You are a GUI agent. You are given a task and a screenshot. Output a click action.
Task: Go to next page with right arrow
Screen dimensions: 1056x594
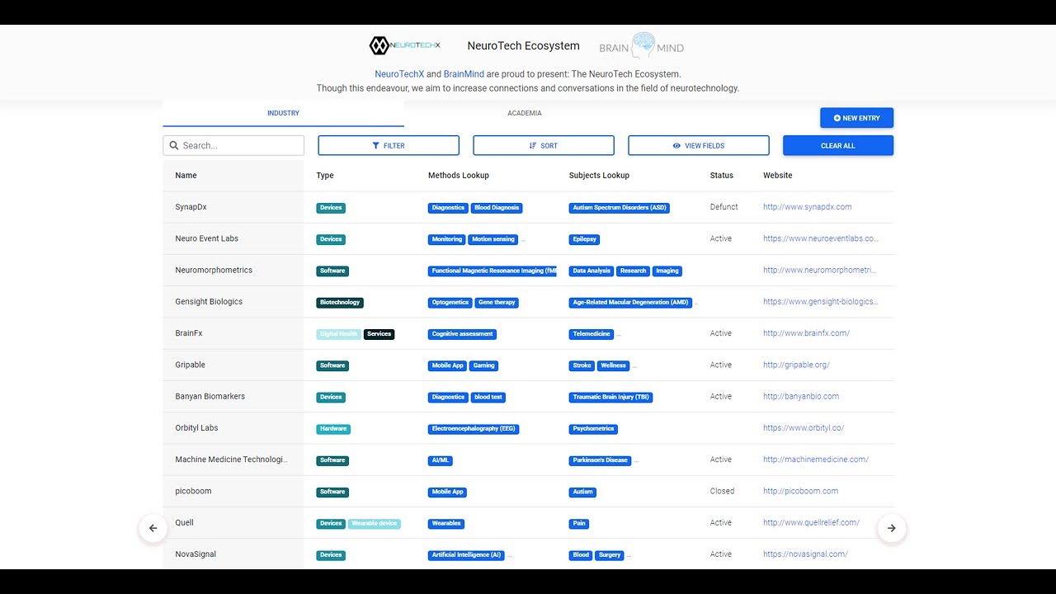click(892, 528)
